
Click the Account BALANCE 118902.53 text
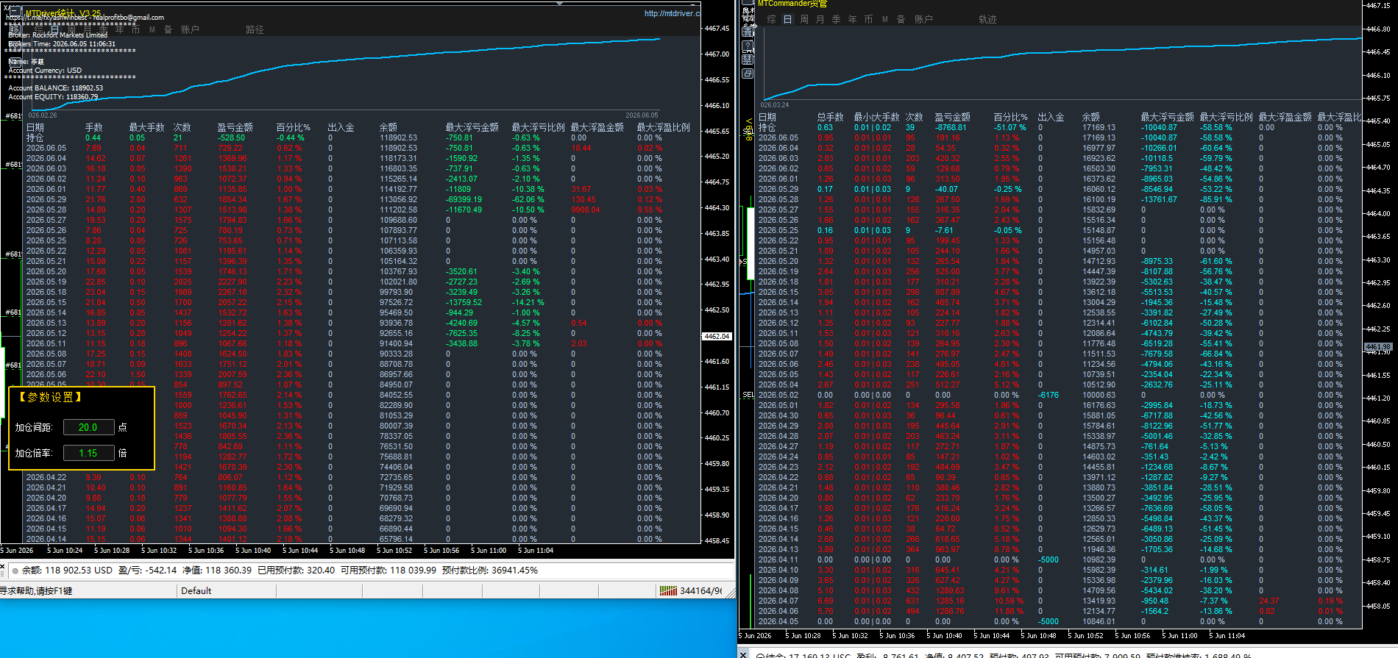pyautogui.click(x=56, y=88)
